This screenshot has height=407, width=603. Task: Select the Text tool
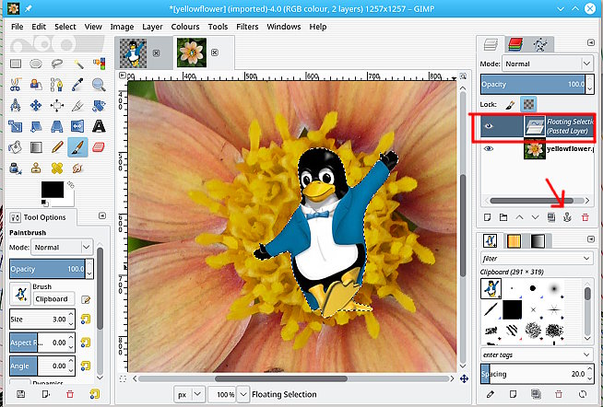99,126
